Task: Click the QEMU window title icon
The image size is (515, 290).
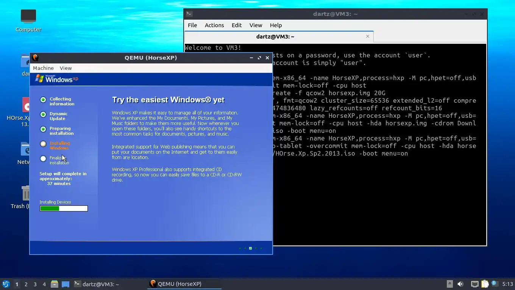Action: pos(35,58)
